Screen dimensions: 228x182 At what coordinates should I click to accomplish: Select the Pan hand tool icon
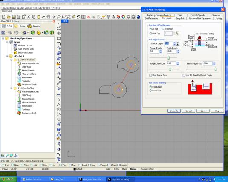coord(48,17)
